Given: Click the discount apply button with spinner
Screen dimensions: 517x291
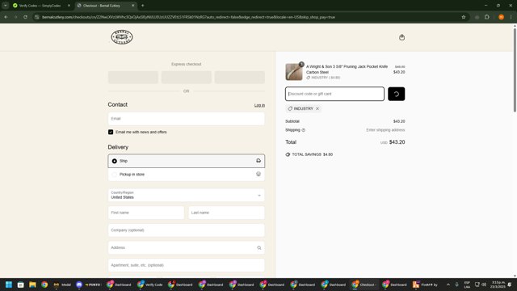Looking at the screenshot, I should click(396, 94).
